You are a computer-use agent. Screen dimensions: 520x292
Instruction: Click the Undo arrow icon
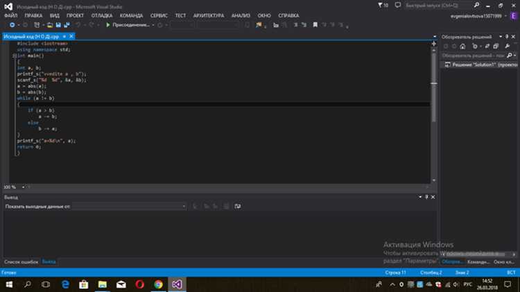coord(78,25)
